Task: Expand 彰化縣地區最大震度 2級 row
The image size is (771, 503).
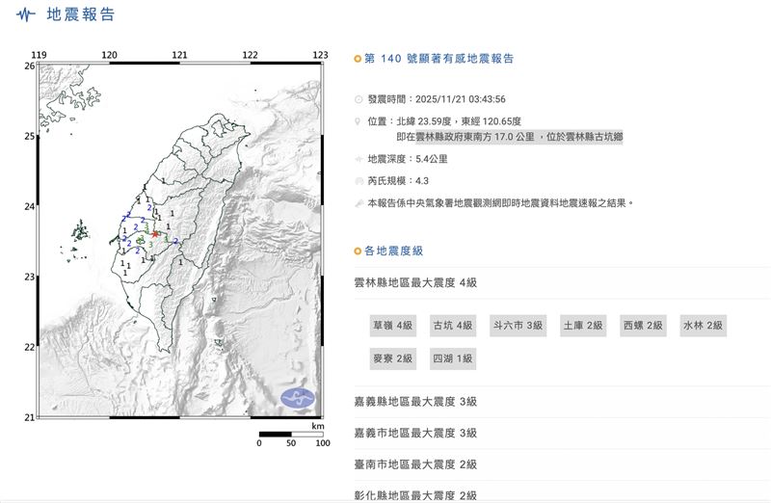Action: pyautogui.click(x=563, y=492)
